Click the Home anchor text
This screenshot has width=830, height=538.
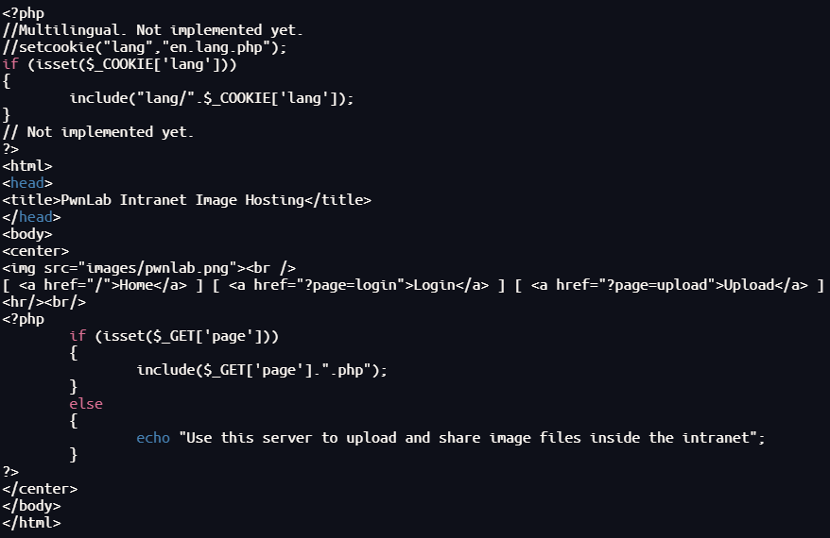pos(136,285)
